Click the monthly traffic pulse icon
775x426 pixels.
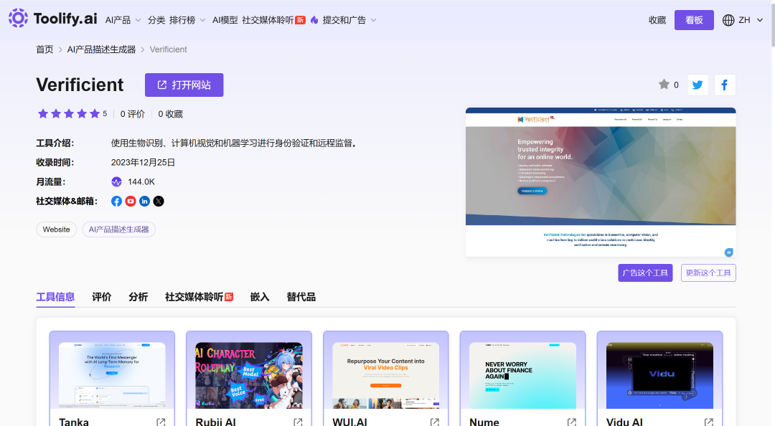117,182
